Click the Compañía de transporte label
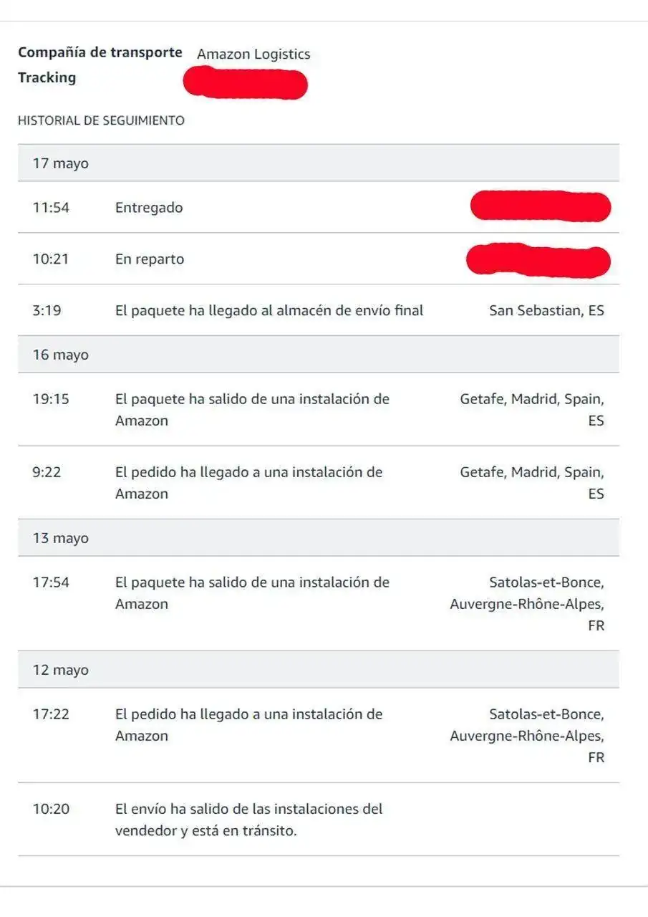648x917 pixels. tap(100, 52)
